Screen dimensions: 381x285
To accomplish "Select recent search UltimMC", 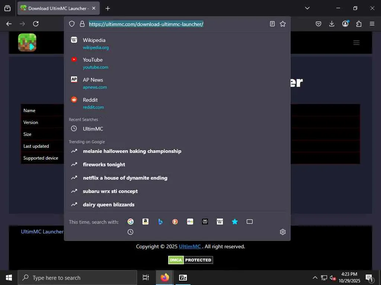I will [x=177, y=129].
